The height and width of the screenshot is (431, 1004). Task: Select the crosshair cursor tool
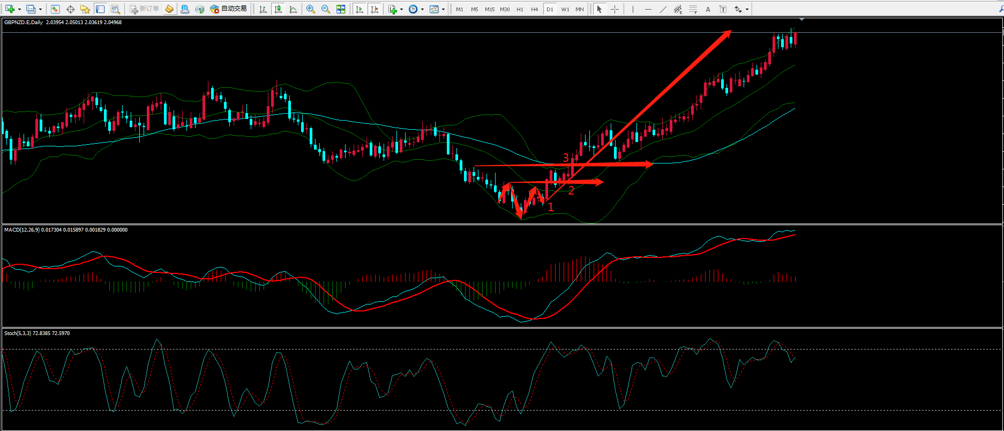[615, 9]
